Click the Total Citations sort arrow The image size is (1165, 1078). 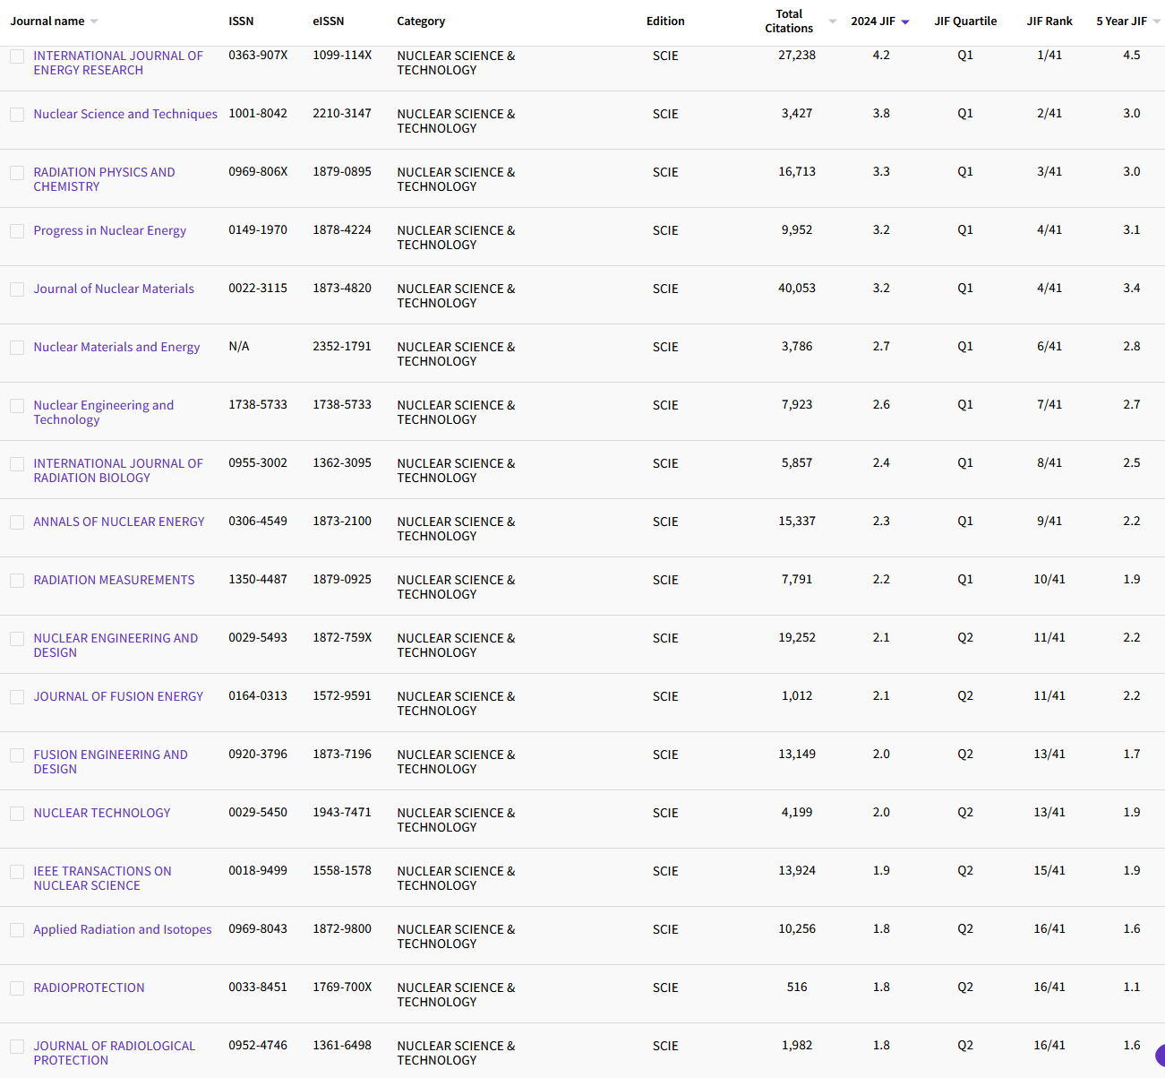point(833,22)
